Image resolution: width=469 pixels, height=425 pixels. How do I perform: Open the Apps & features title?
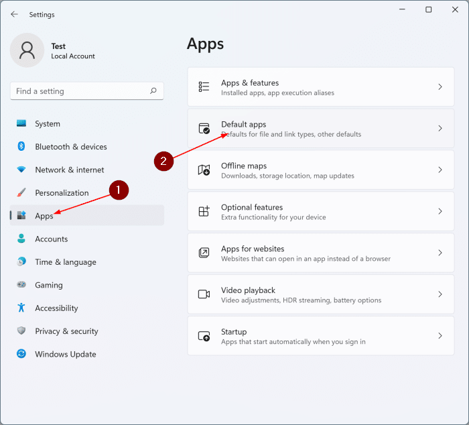pos(250,82)
